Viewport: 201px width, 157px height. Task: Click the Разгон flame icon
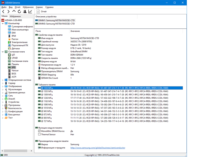(9, 39)
